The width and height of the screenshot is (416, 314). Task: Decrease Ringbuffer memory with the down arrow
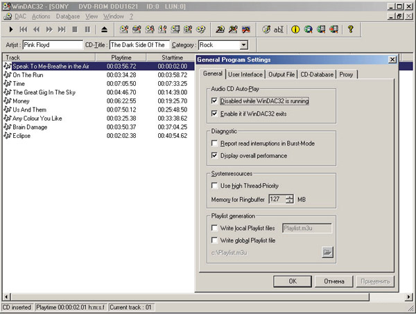tap(290, 201)
